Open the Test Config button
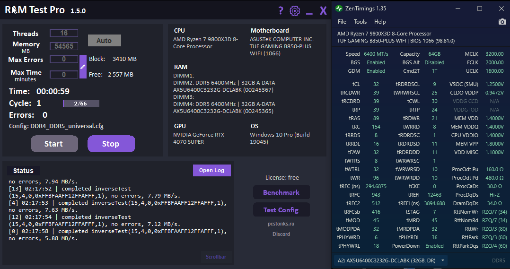The width and height of the screenshot is (510, 269). click(x=281, y=210)
